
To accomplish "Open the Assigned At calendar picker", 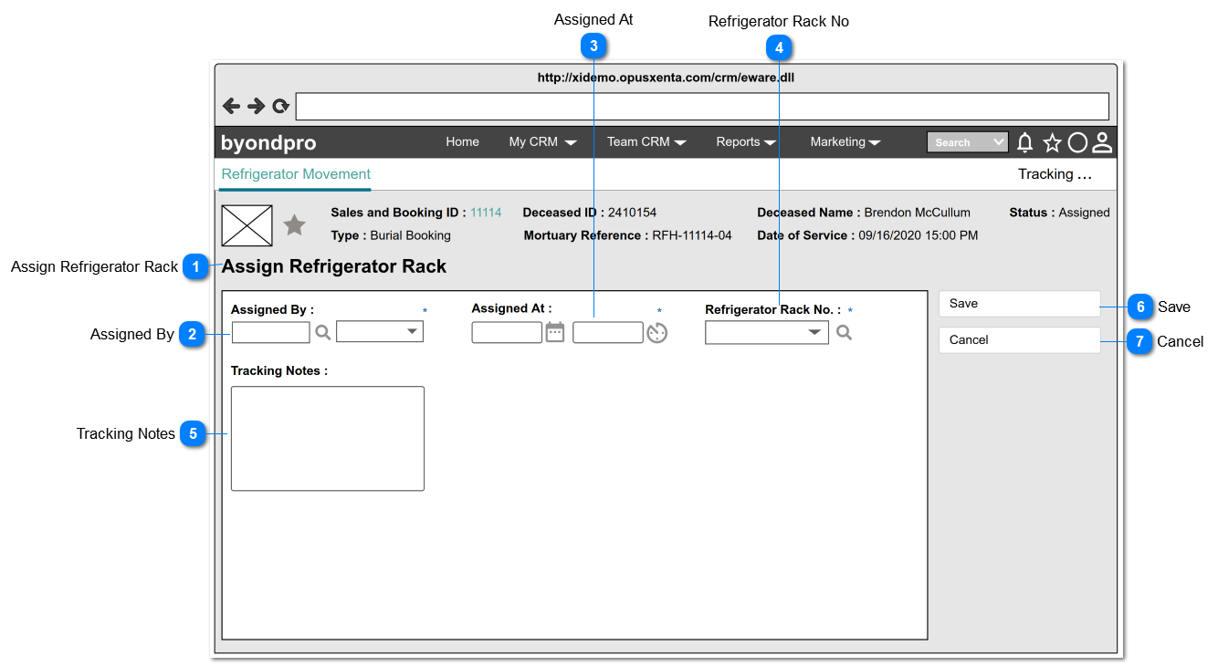I will (x=555, y=332).
